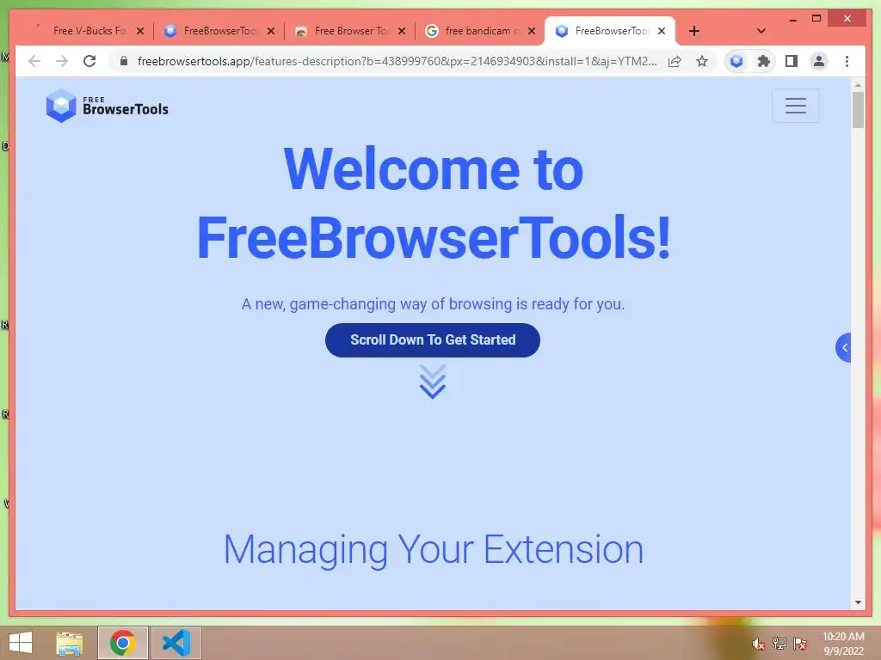Click the Managing Your Extension heading
This screenshot has width=881, height=660.
[x=434, y=549]
